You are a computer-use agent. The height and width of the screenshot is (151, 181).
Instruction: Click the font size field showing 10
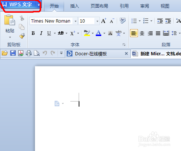87,21
